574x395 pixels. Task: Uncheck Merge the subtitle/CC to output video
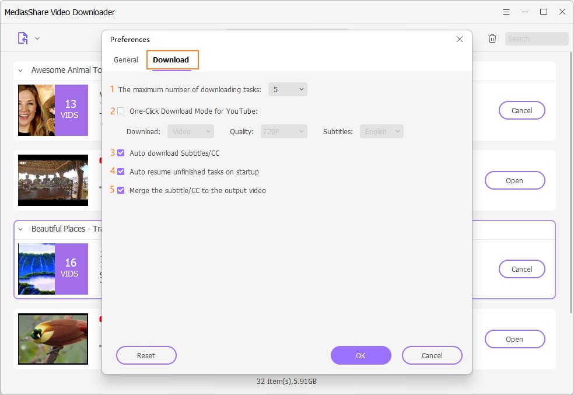coord(121,190)
